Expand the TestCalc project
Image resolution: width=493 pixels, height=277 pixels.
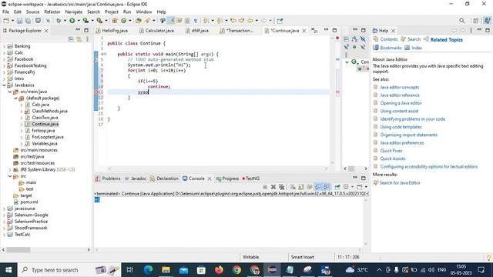4,235
